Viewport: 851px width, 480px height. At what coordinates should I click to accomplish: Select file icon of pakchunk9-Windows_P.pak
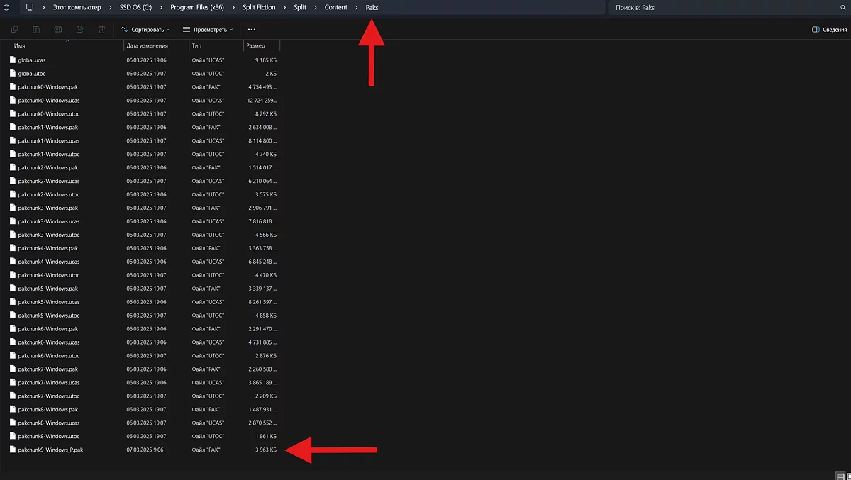tap(12, 450)
